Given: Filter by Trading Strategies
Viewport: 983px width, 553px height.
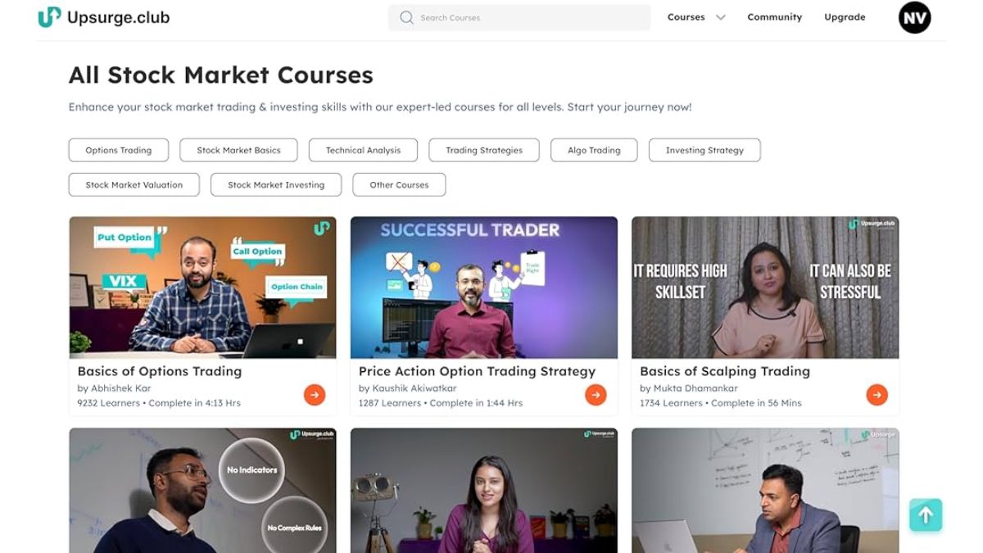Looking at the screenshot, I should tap(484, 150).
